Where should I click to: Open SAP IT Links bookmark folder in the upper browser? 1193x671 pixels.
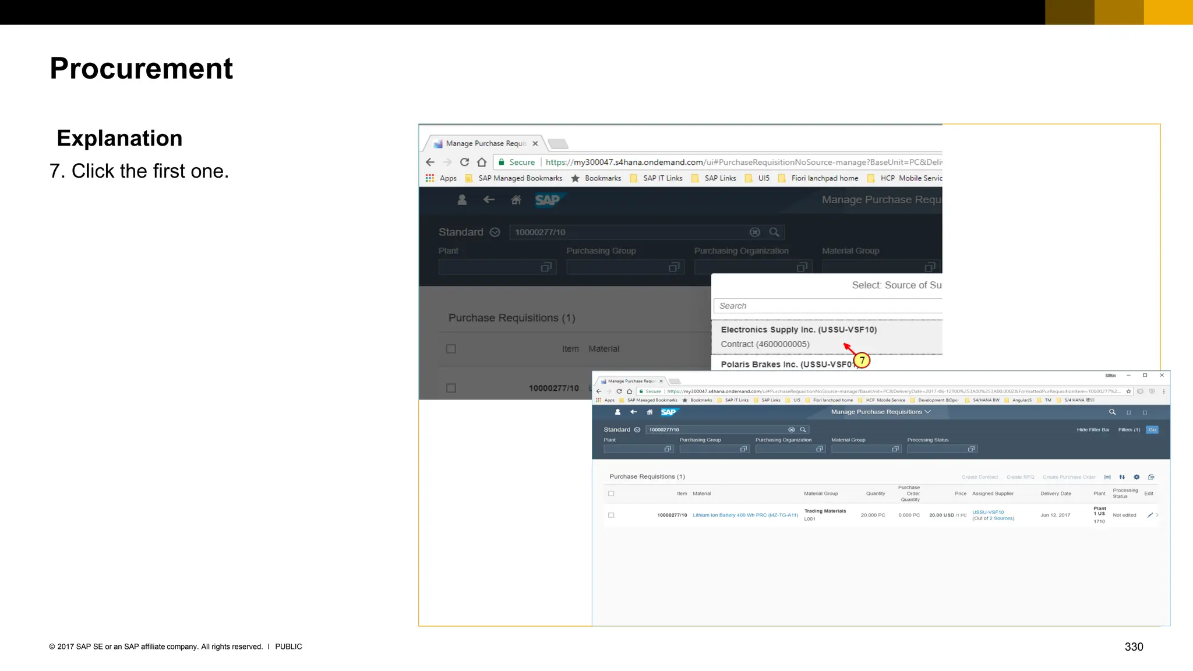click(x=656, y=178)
